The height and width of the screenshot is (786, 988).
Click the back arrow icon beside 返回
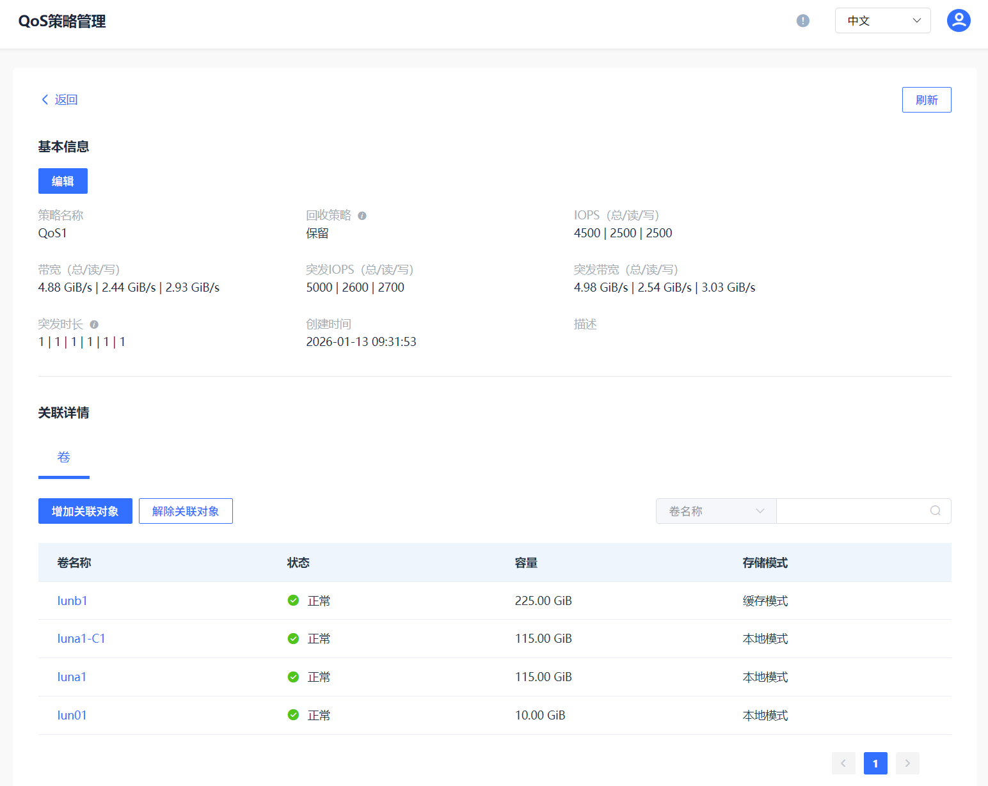tap(45, 100)
